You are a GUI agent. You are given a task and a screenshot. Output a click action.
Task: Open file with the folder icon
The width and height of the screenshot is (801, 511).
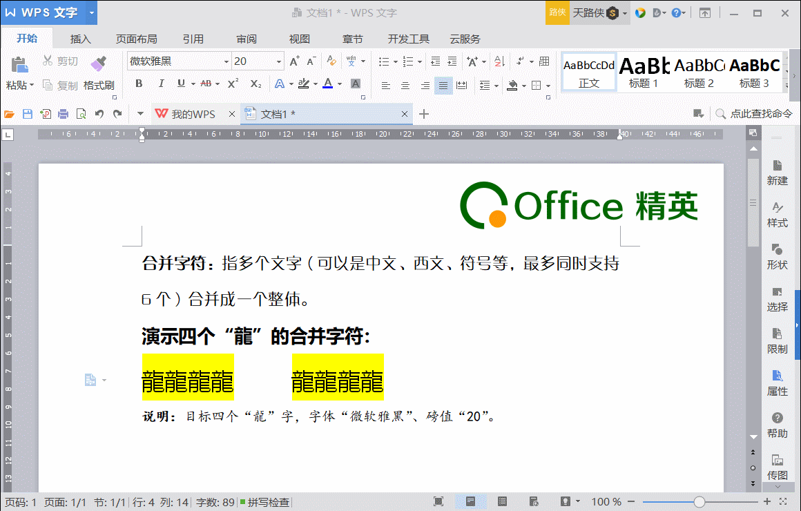[9, 114]
